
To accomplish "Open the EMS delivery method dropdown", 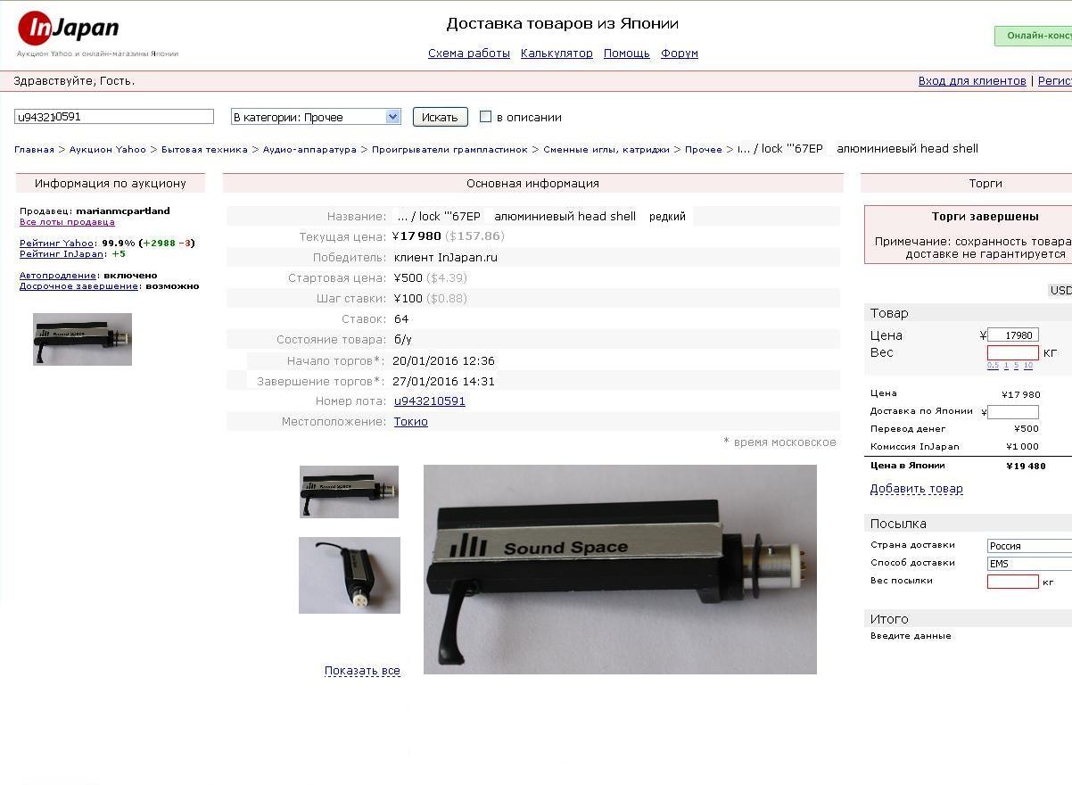I will 1029,564.
